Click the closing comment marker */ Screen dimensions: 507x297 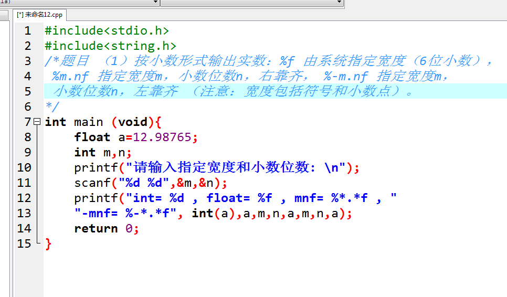coord(52,107)
